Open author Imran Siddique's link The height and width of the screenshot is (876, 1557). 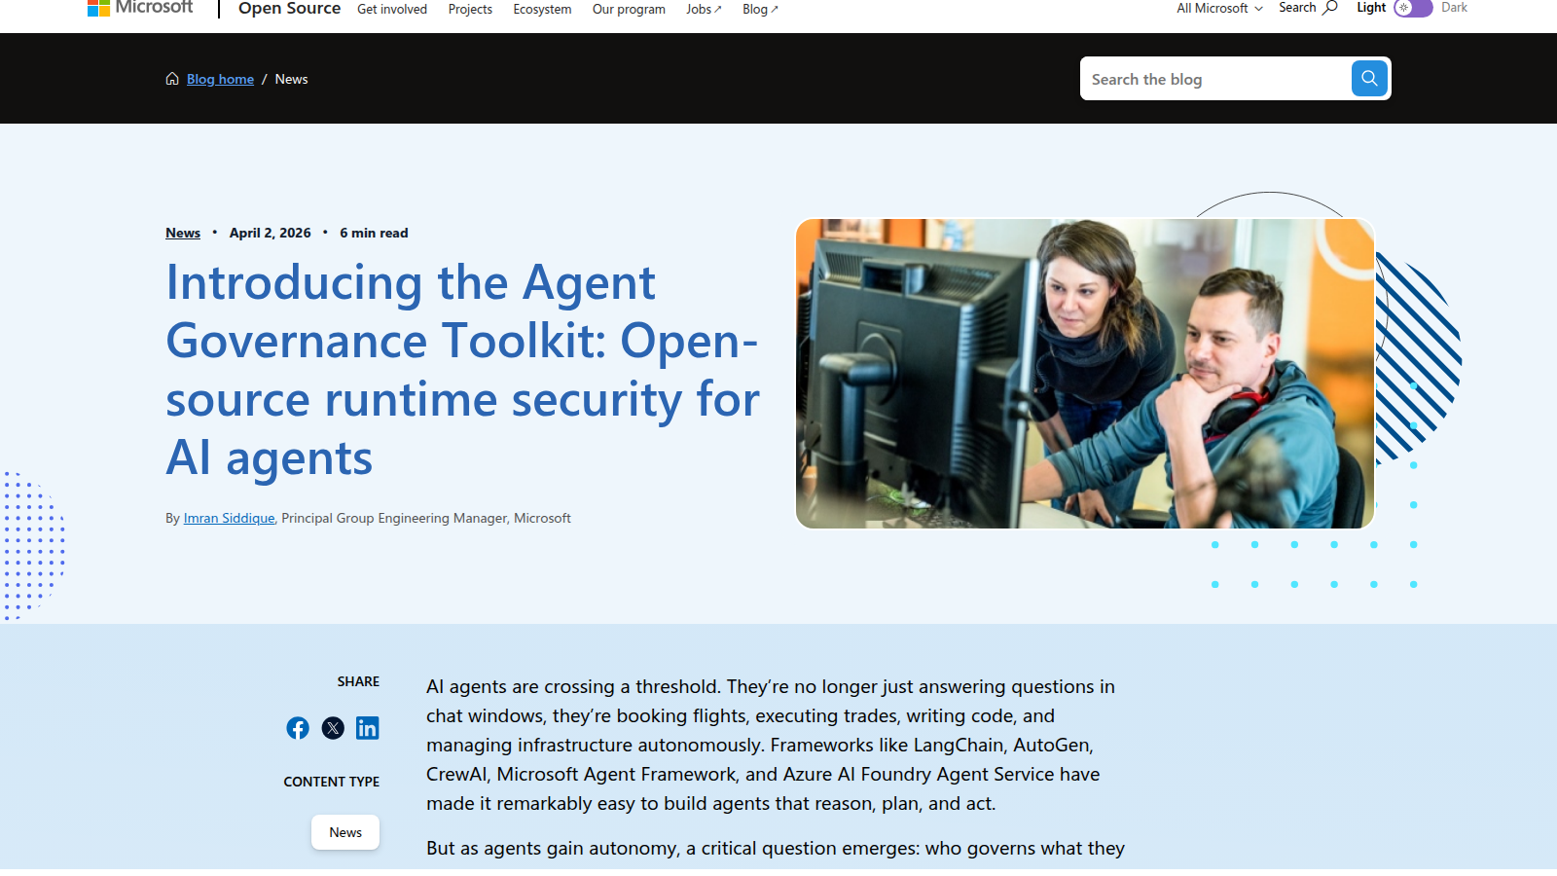coord(229,518)
